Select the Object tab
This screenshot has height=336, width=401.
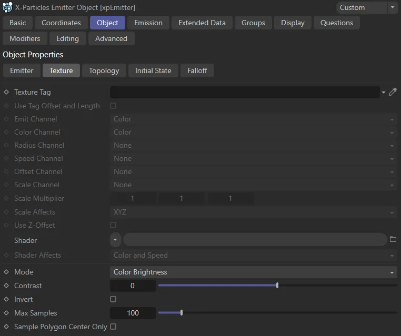[107, 23]
